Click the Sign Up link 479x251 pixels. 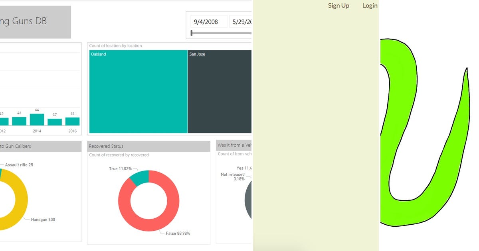[x=338, y=6]
